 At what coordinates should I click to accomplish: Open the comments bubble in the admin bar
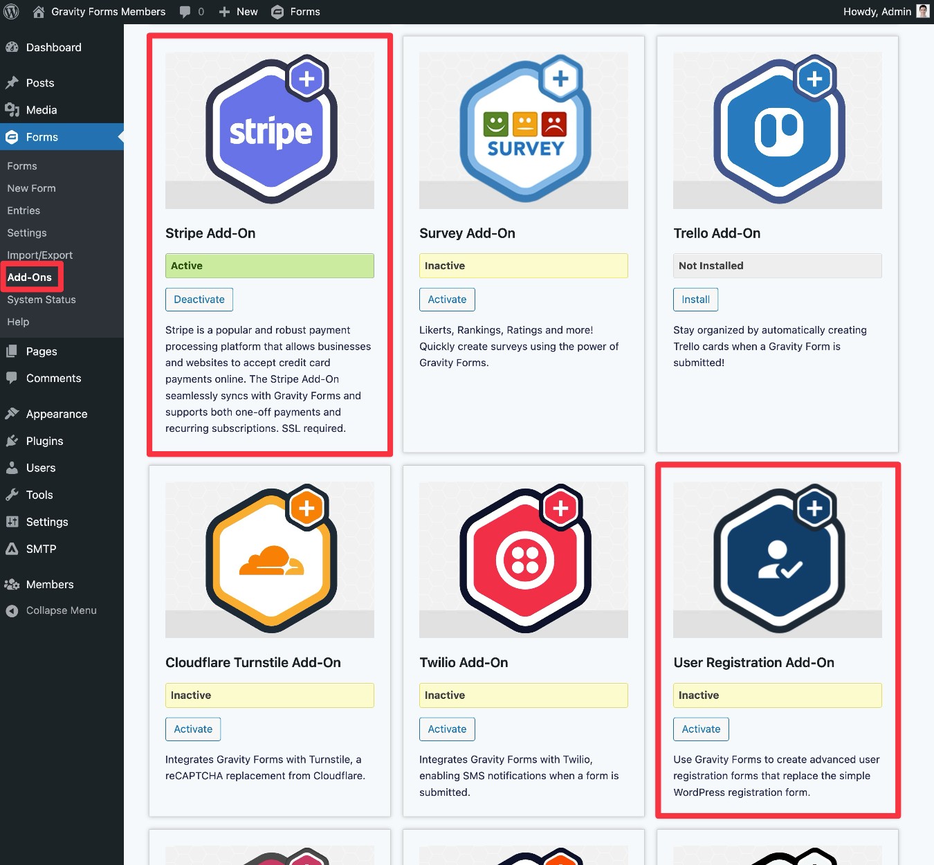pos(183,11)
